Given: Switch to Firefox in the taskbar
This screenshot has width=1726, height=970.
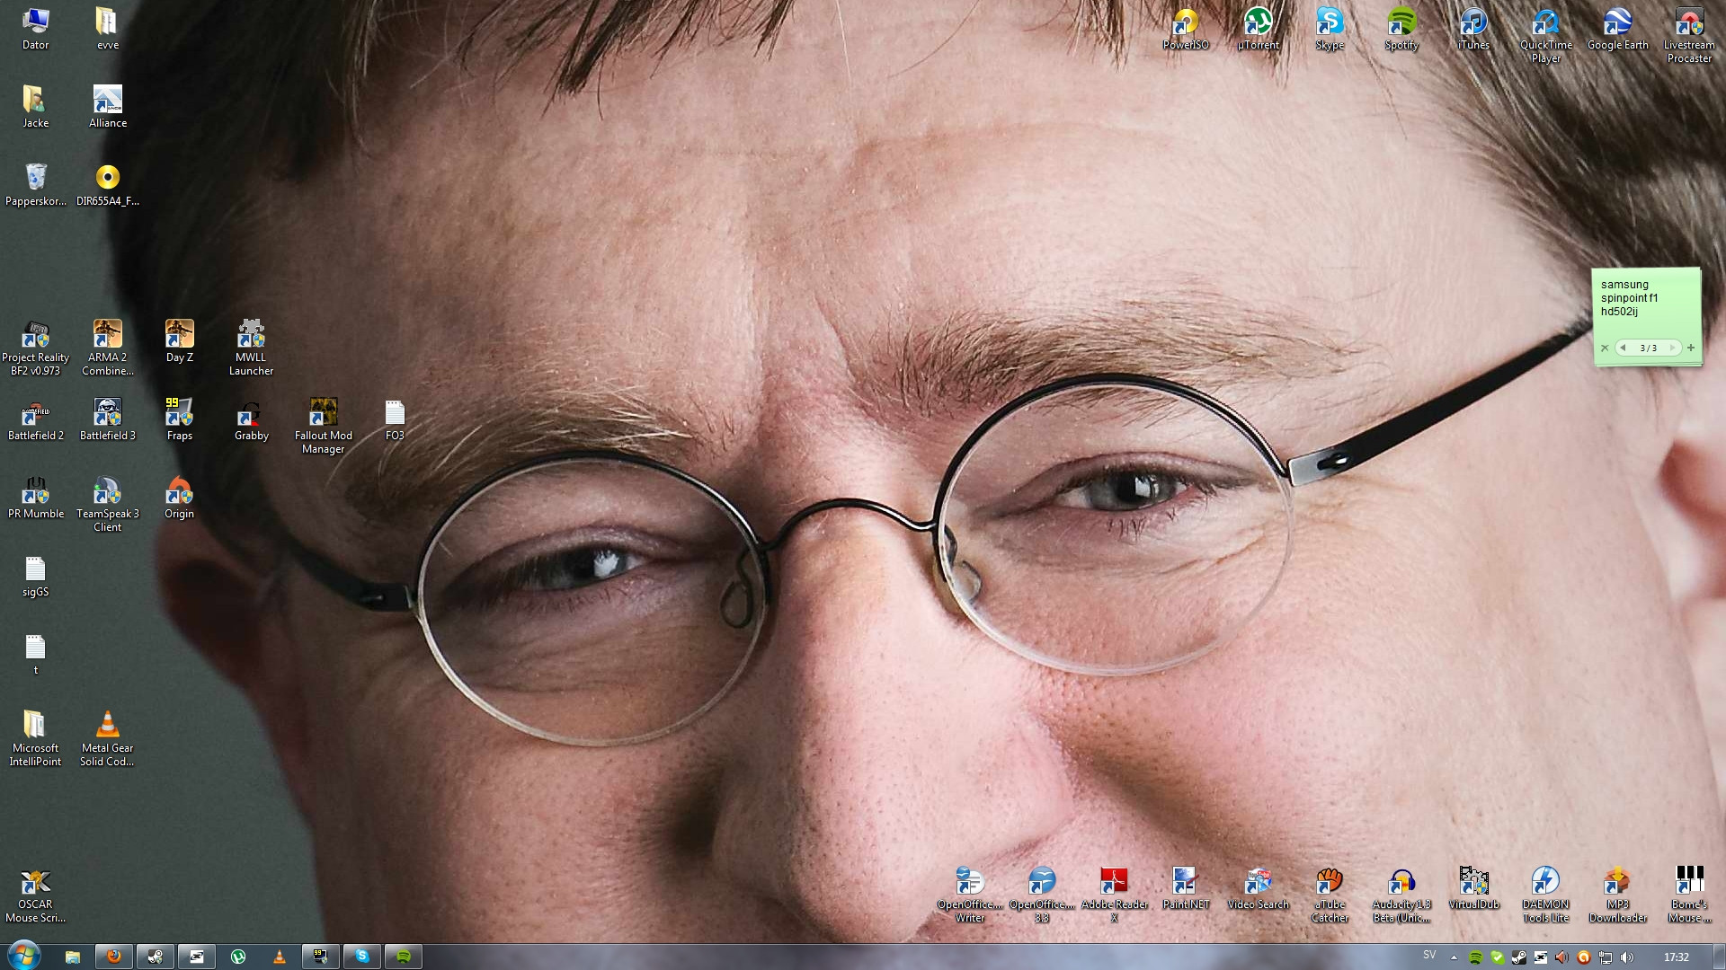Looking at the screenshot, I should tap(113, 957).
